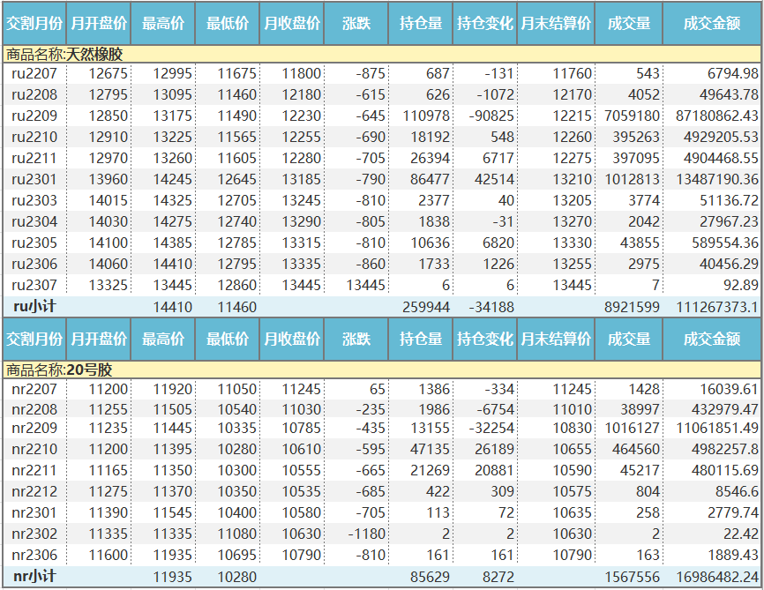Click 最高价 header in the 20号胶 table
The width and height of the screenshot is (764, 590).
click(x=163, y=339)
